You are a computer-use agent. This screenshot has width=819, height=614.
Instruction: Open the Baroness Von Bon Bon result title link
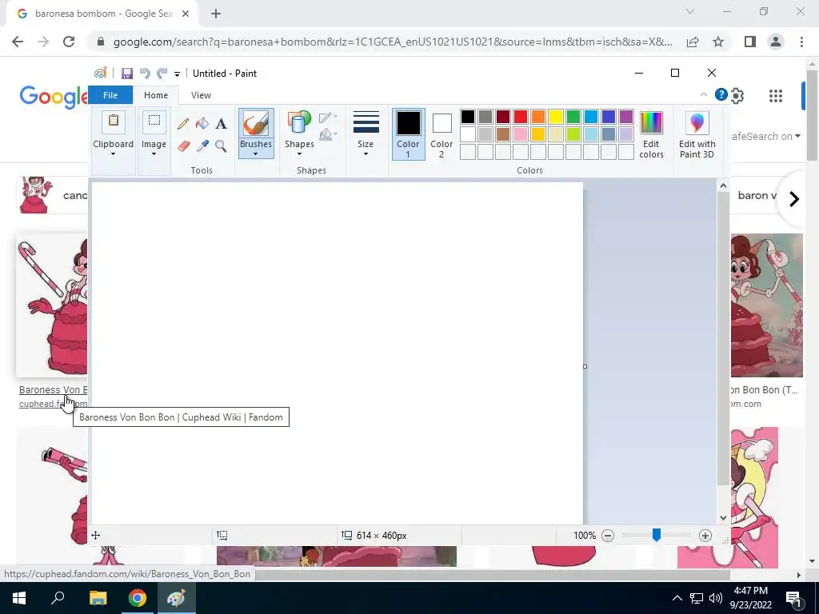(53, 389)
